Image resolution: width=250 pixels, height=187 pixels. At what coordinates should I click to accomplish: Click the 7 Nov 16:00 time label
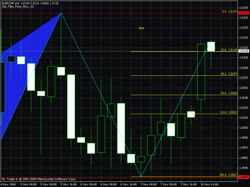click(188, 184)
